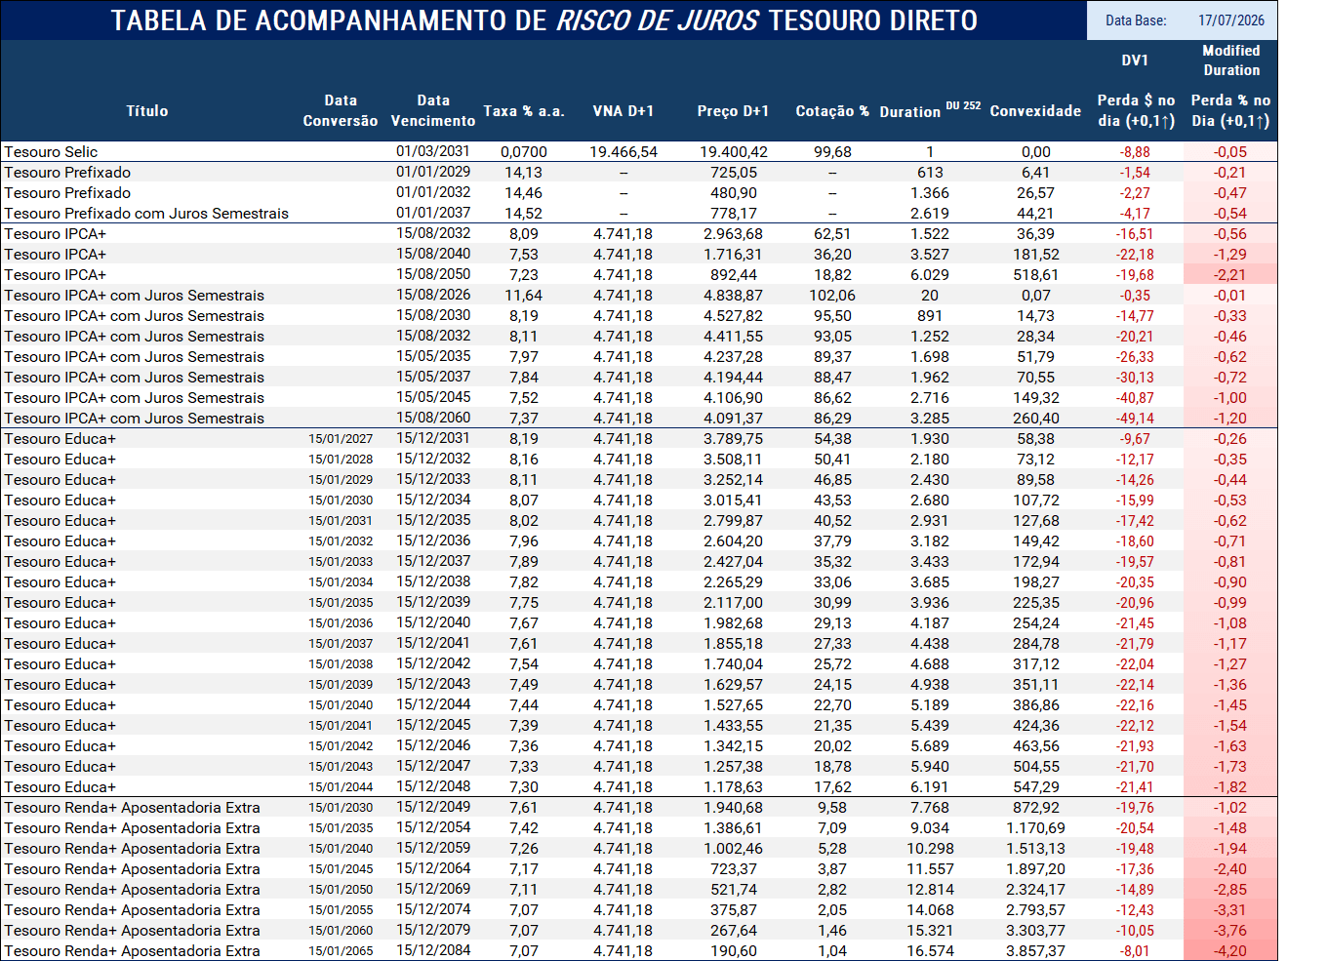Click the maturity date 15/12/2084

[433, 950]
